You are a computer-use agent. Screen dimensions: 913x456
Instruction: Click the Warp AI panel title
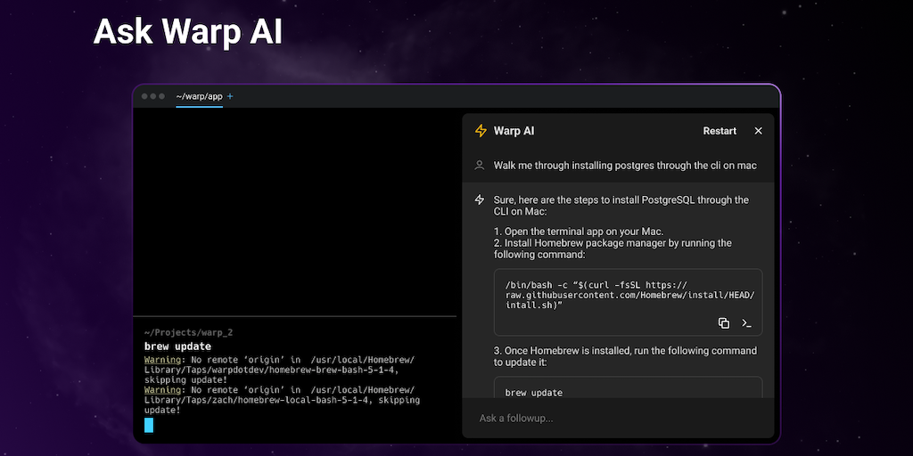(x=514, y=131)
